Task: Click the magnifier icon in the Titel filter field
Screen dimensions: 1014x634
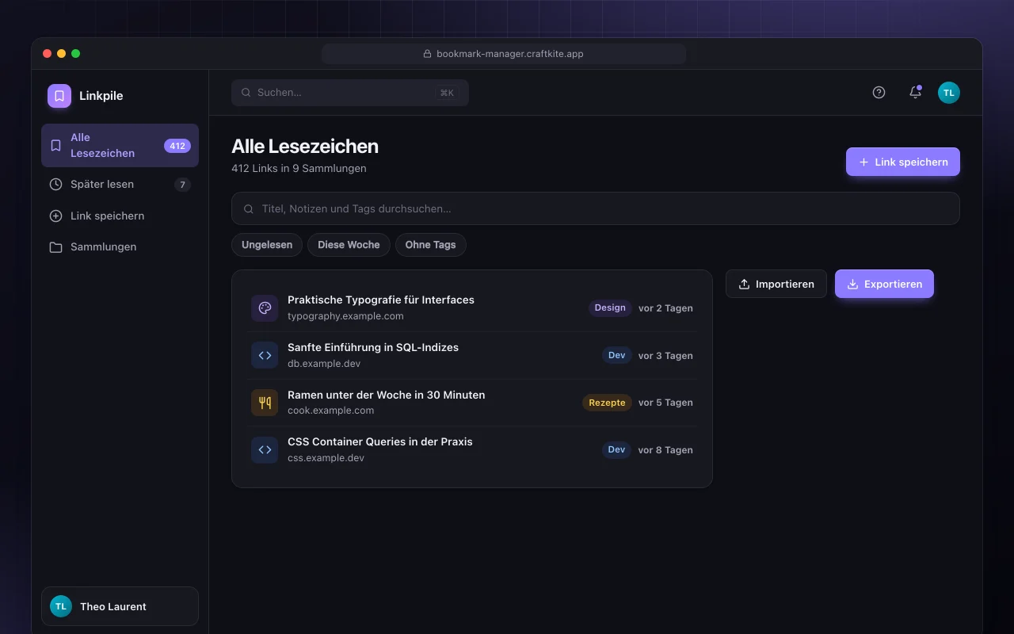Action: click(249, 209)
